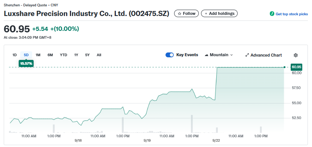Click the 15.57% change badge
Image resolution: width=312 pixels, height=147 pixels.
(x=26, y=64)
